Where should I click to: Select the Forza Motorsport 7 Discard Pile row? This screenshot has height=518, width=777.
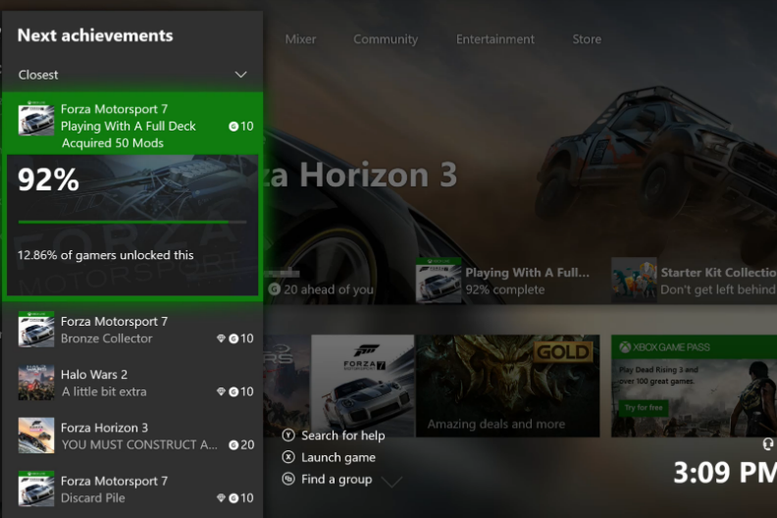point(132,490)
